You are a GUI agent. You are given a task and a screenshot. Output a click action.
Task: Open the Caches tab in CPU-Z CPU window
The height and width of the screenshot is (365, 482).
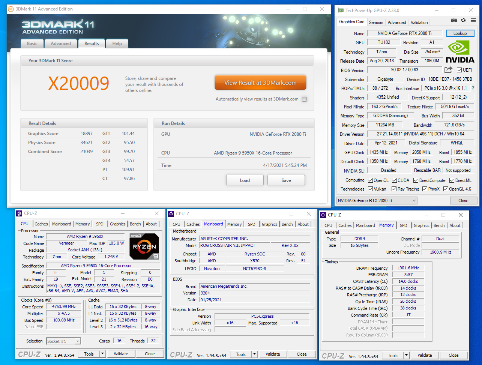(41, 224)
